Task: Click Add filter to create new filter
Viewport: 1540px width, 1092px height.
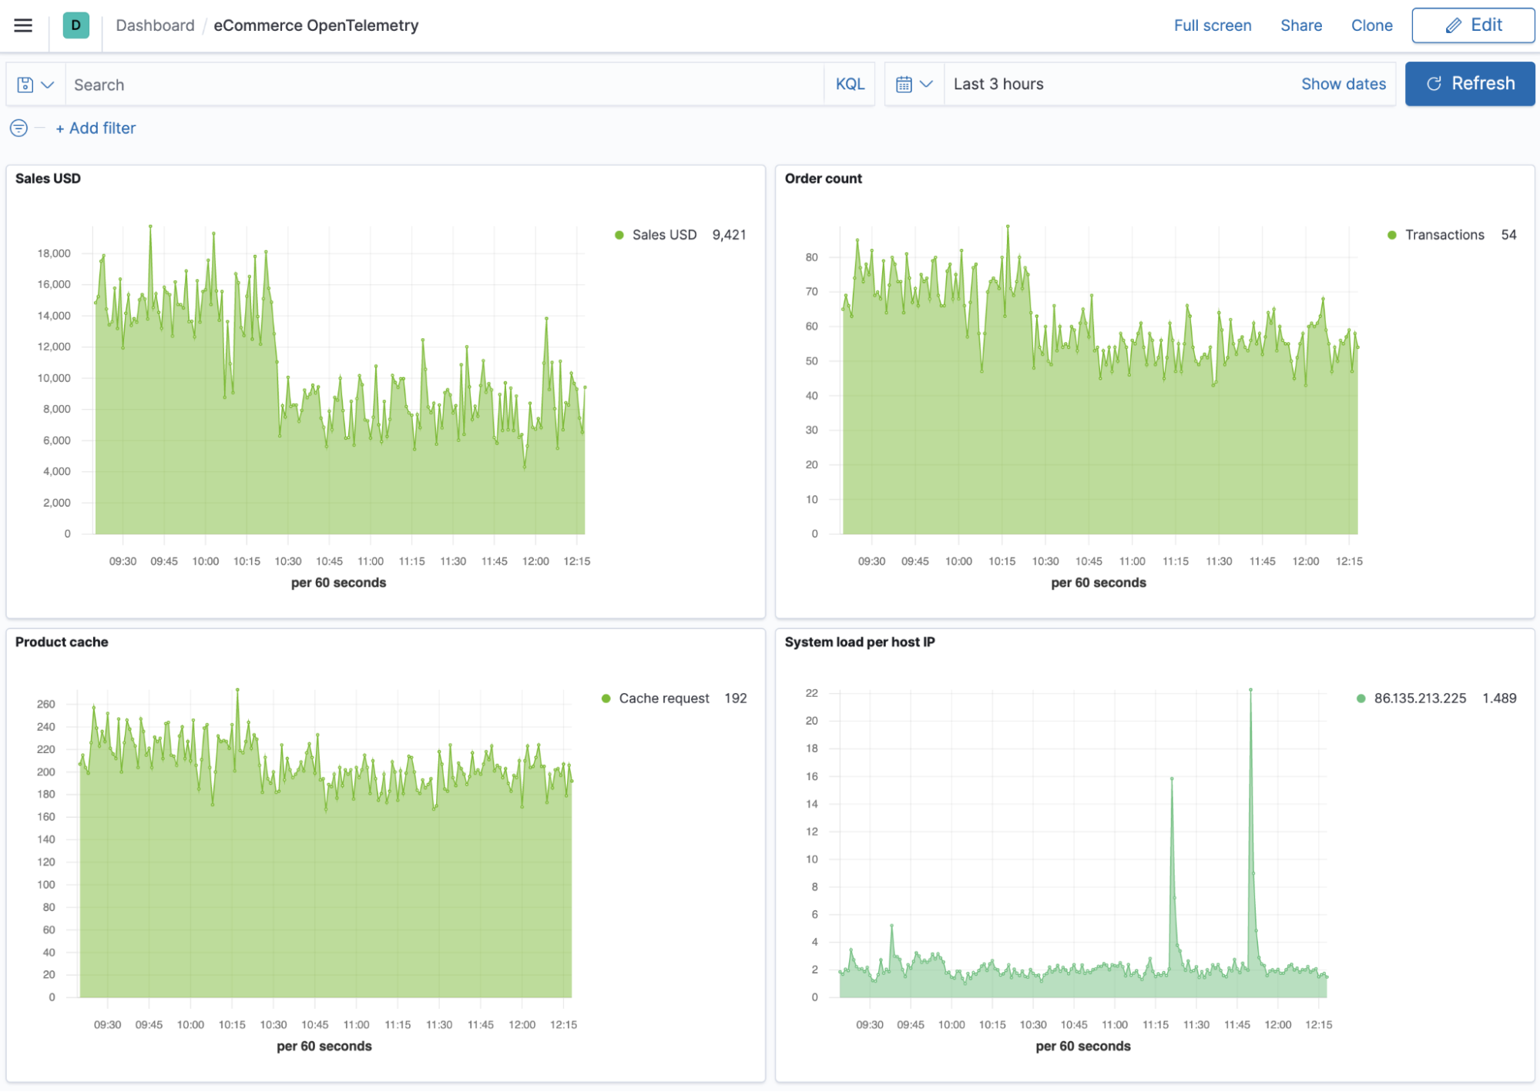Action: click(93, 128)
